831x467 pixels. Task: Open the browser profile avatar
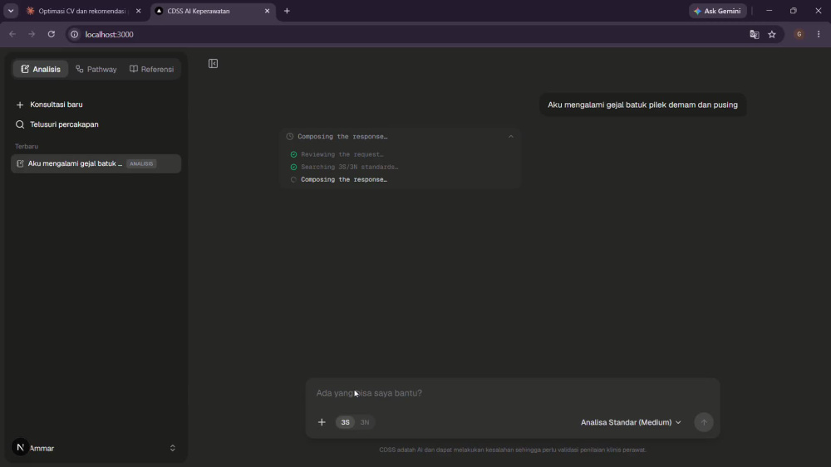tap(799, 34)
